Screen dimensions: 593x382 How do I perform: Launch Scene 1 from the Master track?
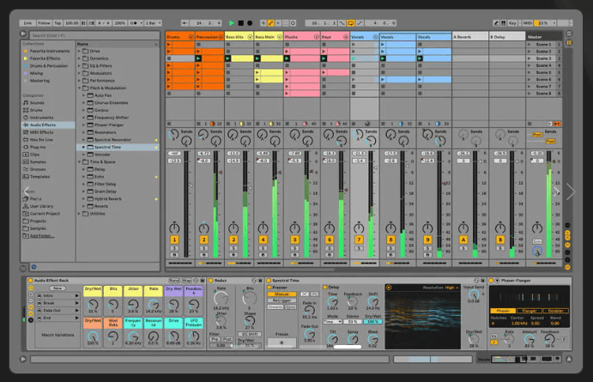pos(529,45)
